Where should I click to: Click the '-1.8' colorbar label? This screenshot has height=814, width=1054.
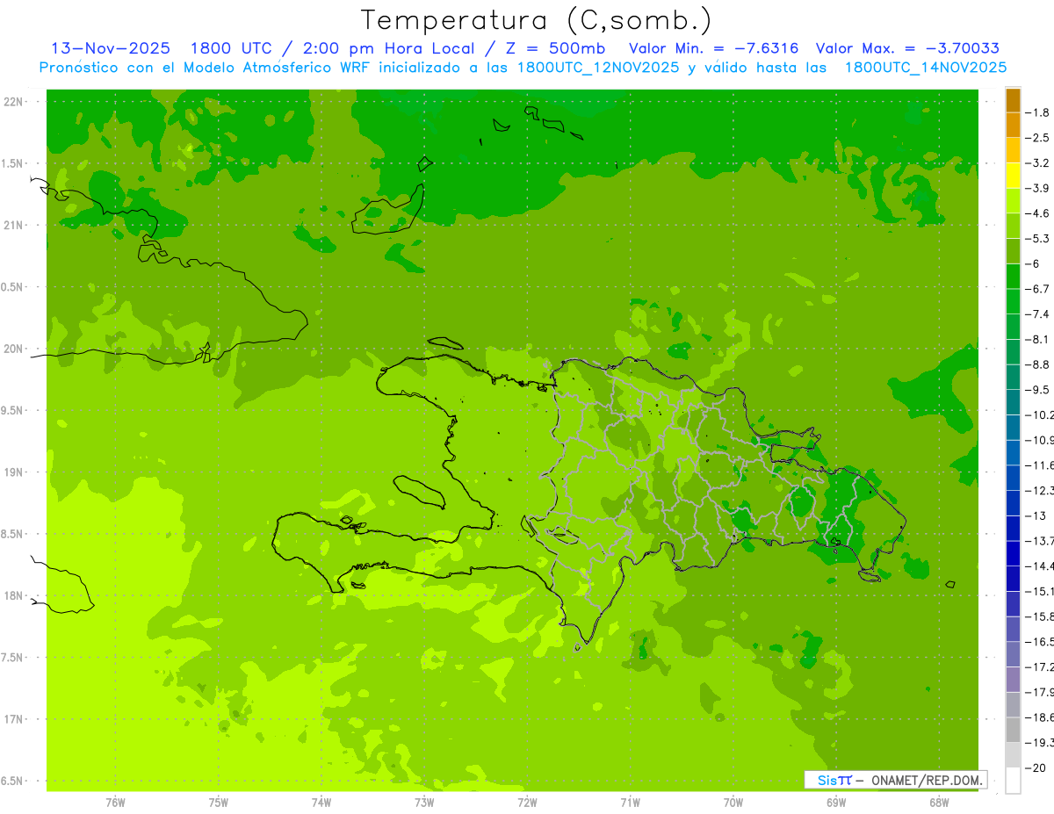click(x=1039, y=112)
